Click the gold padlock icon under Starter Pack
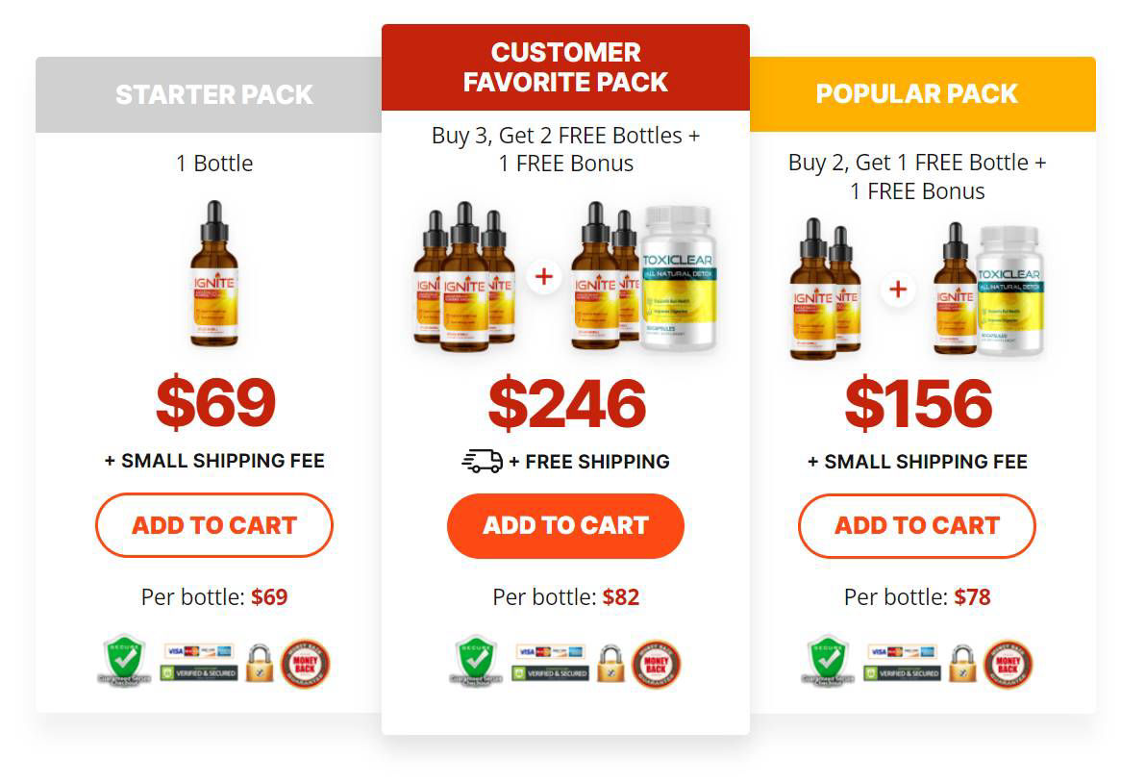The image size is (1121, 783). pyautogui.click(x=258, y=663)
